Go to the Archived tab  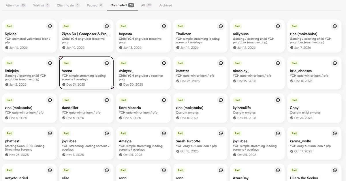click(x=166, y=5)
